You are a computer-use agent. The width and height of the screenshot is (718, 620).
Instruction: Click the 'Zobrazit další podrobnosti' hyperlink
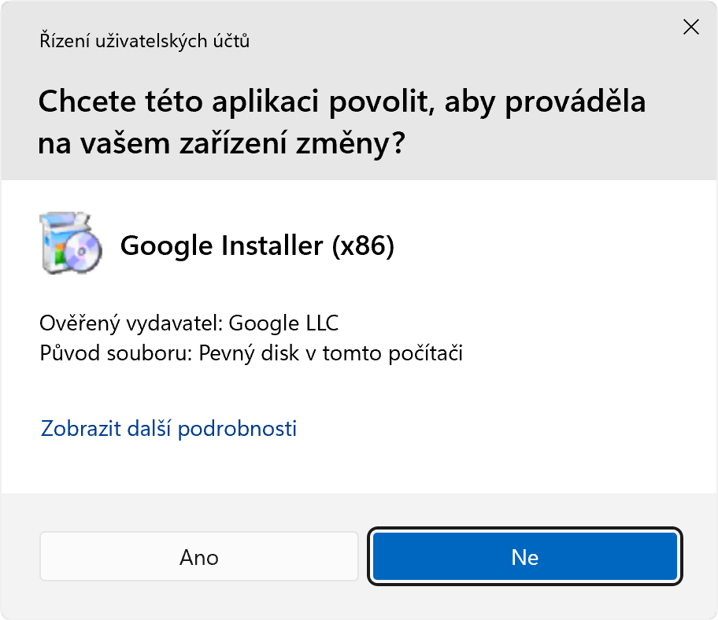168,429
